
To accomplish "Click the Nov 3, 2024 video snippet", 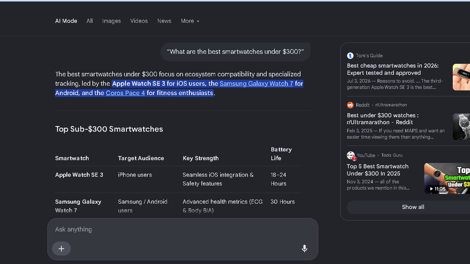I will pos(378,185).
